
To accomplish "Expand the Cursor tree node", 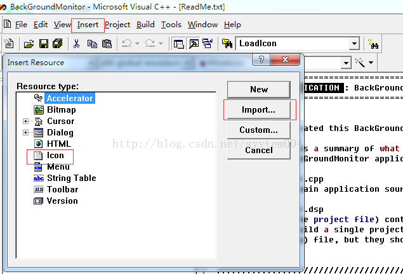I will click(25, 121).
